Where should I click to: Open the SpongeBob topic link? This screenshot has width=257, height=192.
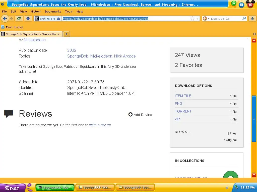78,56
